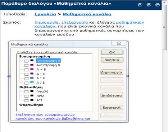Open the Εργαλεία breadcrumb link
The height and width of the screenshot is (132, 168).
tap(45, 14)
